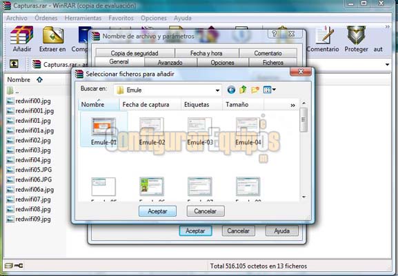
Task: Click the create new folder icon
Action: 255,90
